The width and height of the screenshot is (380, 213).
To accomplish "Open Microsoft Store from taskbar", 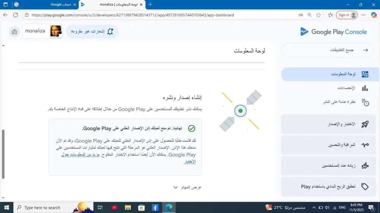I will 141,207.
